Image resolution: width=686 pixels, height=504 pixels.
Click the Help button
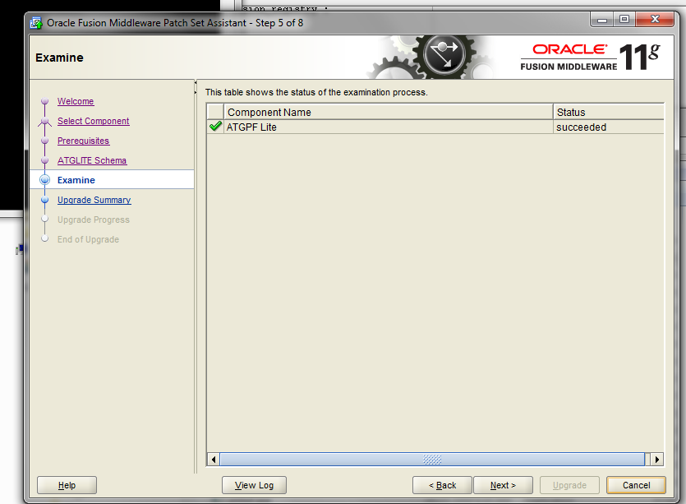67,485
